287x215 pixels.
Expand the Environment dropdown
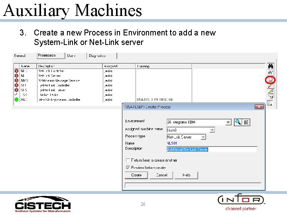pos(228,122)
